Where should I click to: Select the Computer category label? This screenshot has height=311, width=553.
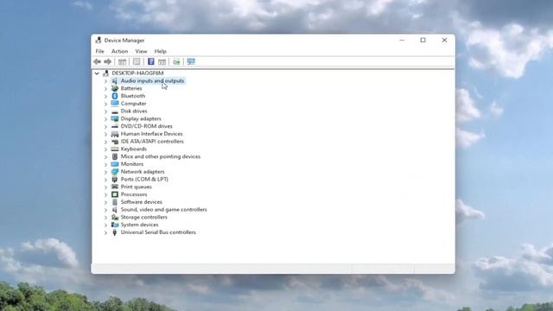133,104
